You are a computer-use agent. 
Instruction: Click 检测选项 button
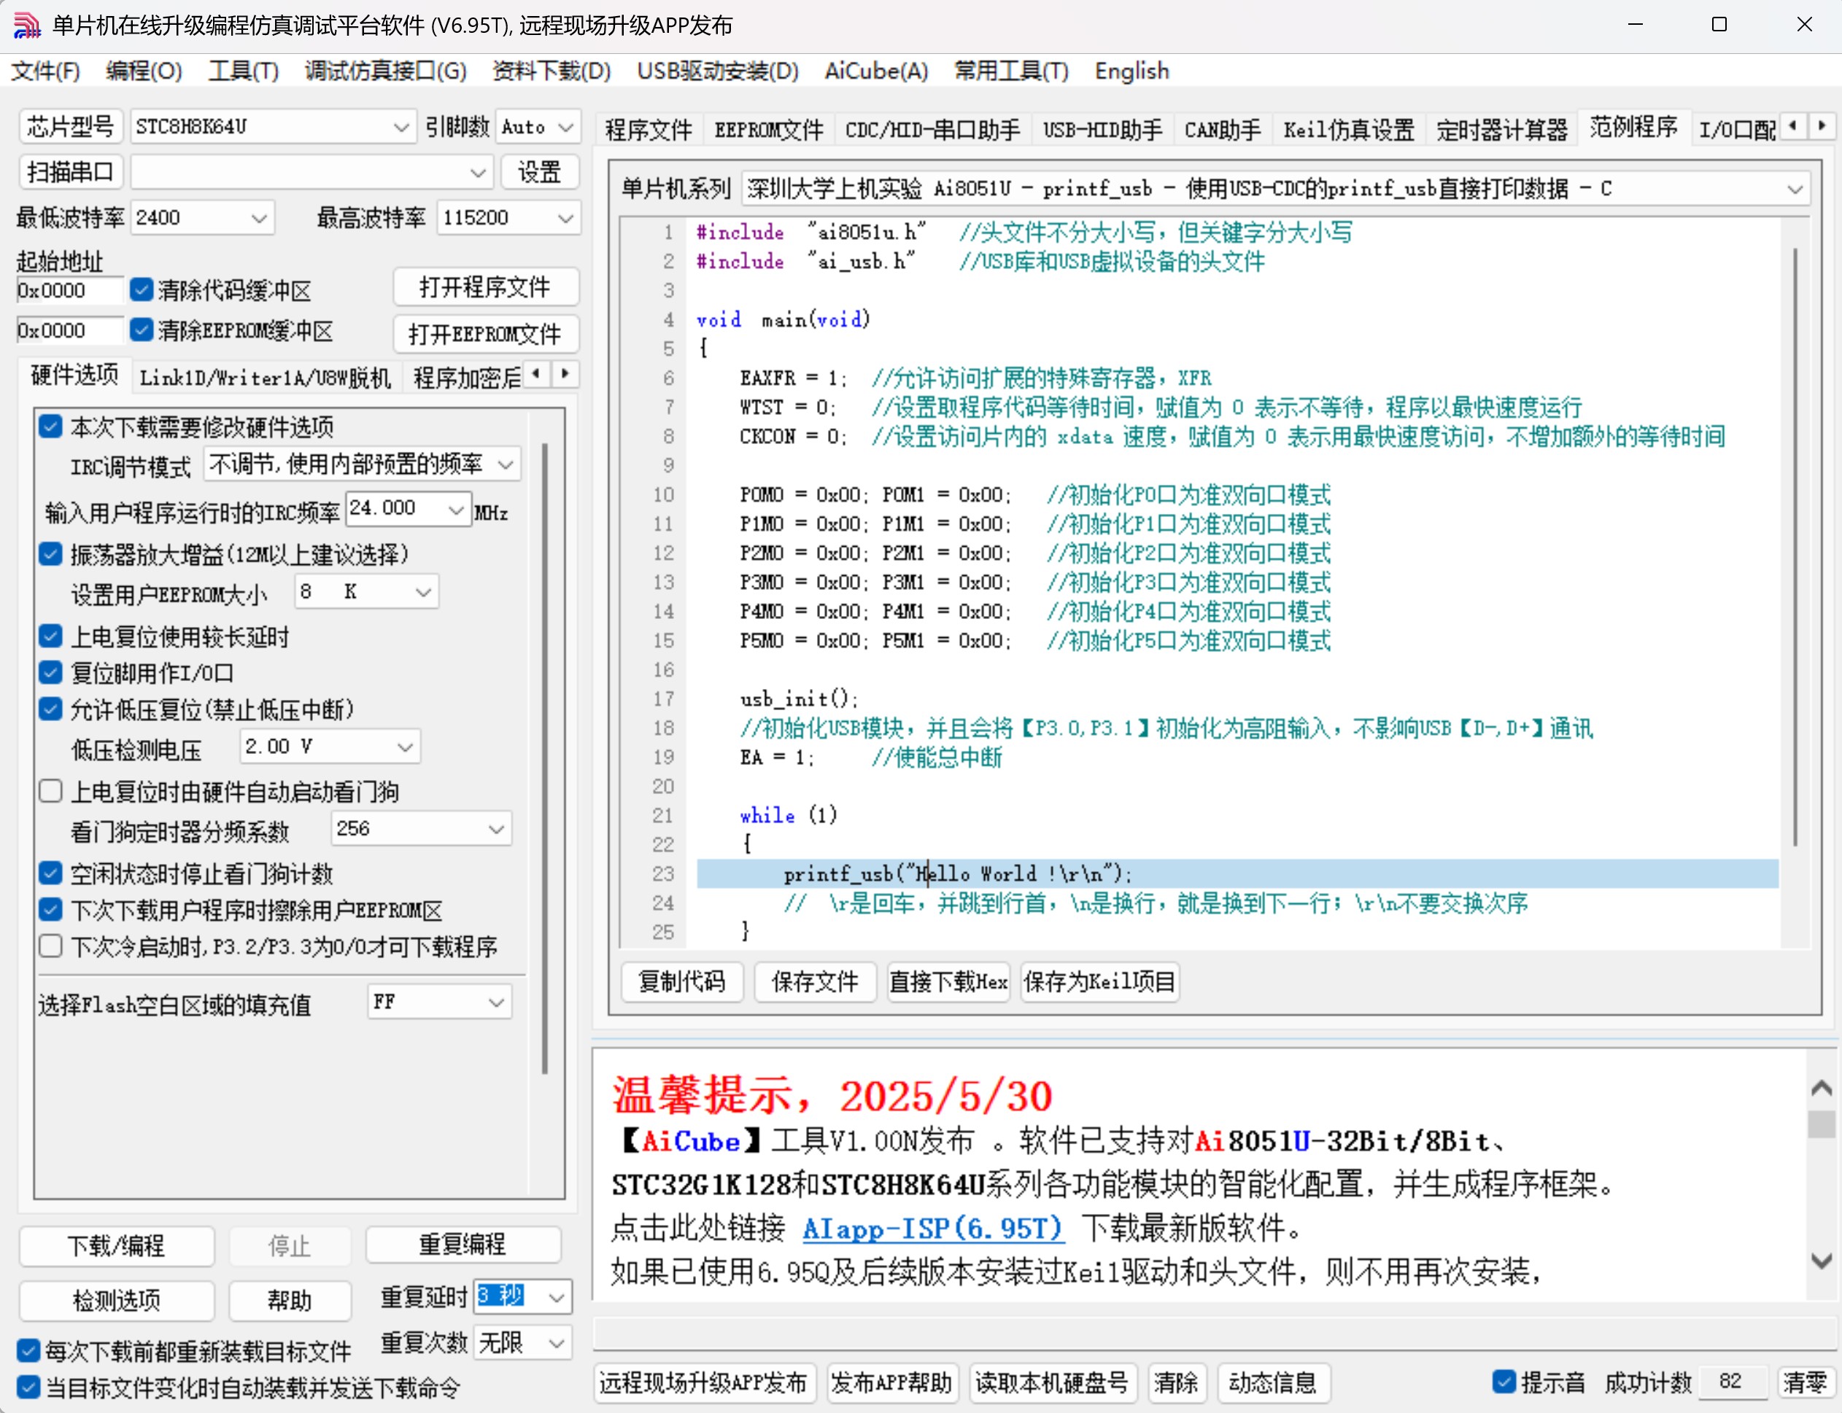116,1300
